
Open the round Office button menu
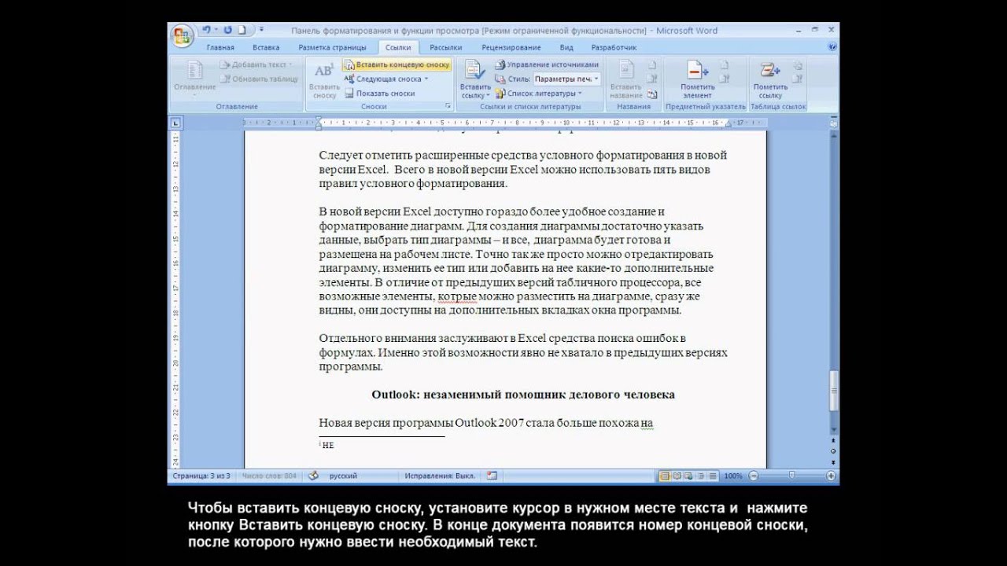182,35
